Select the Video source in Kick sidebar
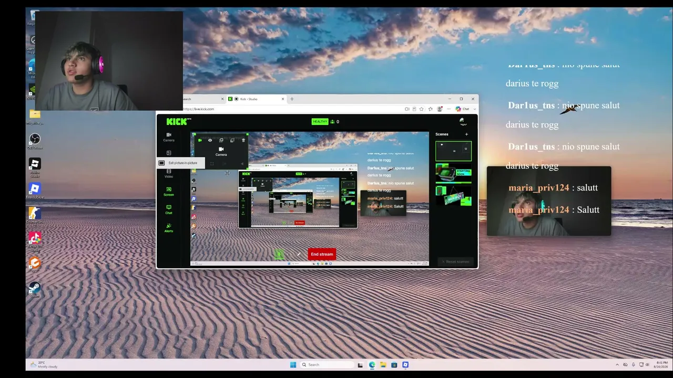Viewport: 673px width, 378px height. point(169,173)
